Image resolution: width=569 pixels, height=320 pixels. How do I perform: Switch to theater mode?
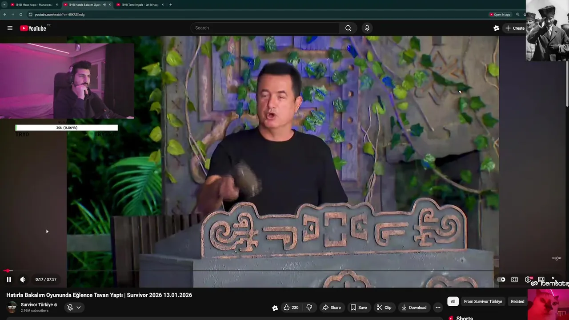pyautogui.click(x=541, y=280)
